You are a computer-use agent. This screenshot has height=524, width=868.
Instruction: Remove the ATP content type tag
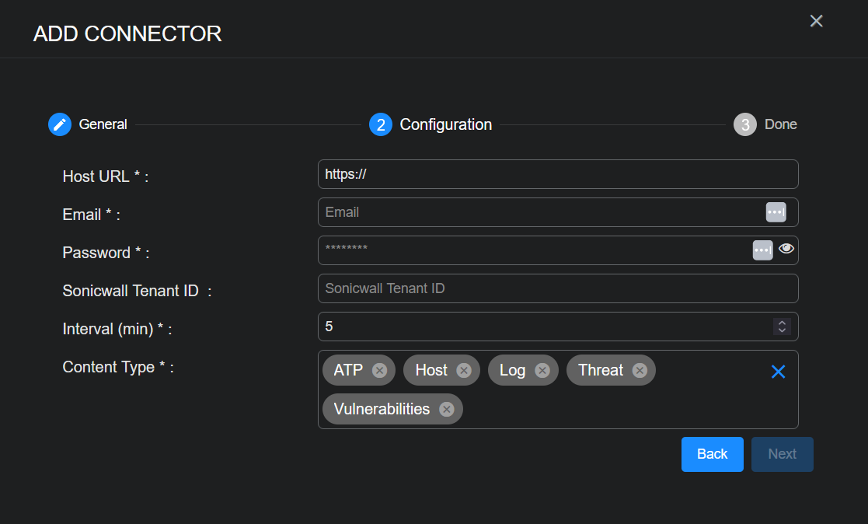(379, 370)
